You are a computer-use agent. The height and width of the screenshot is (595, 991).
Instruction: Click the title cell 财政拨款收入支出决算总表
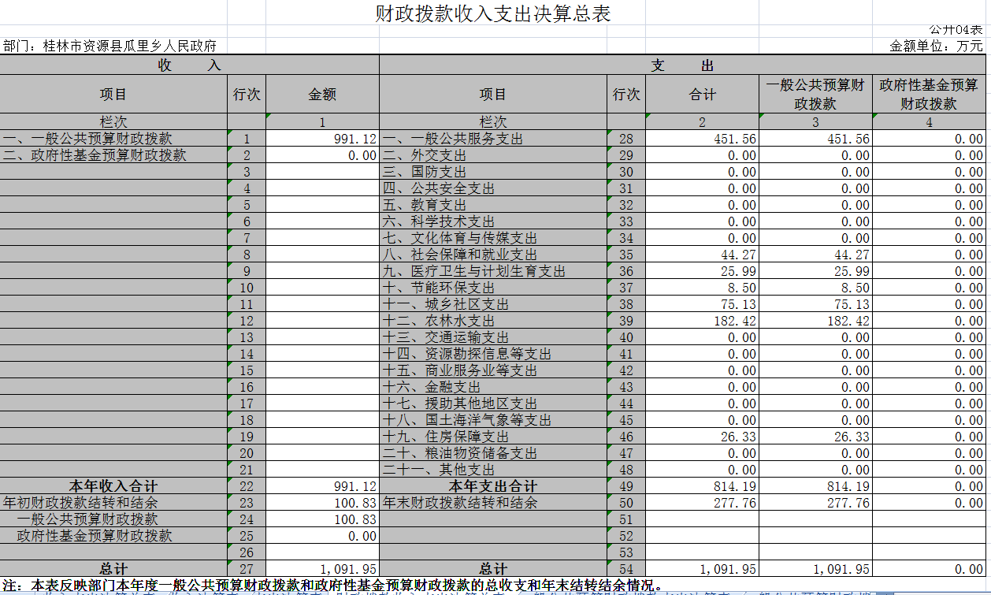coord(492,14)
